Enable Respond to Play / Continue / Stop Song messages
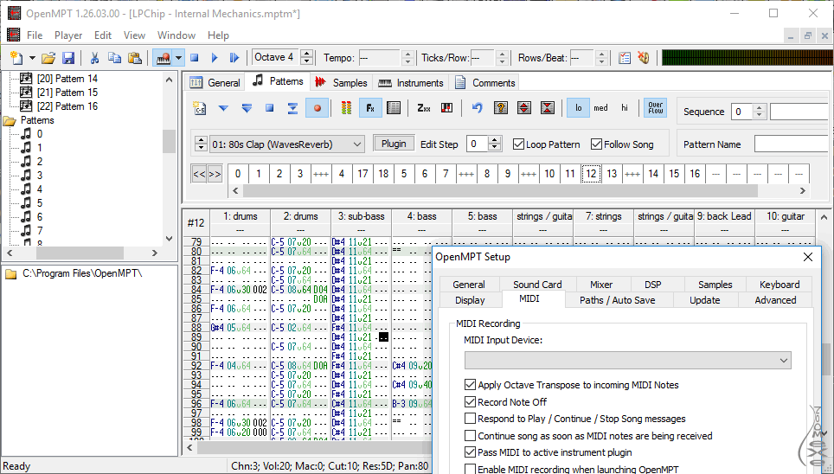This screenshot has height=474, width=834. [x=470, y=419]
